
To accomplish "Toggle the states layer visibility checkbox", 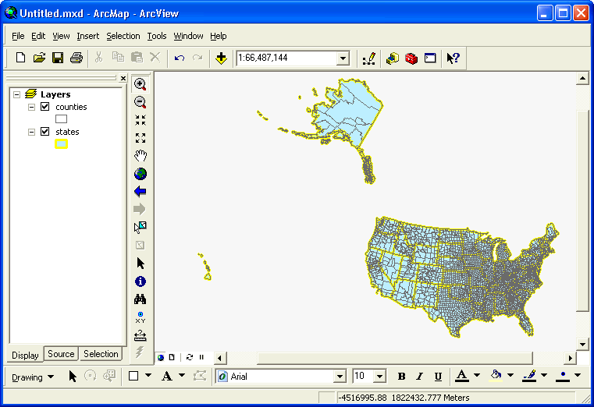I will (x=44, y=132).
